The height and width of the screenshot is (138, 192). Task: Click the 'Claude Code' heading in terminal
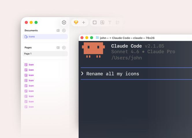(126, 46)
